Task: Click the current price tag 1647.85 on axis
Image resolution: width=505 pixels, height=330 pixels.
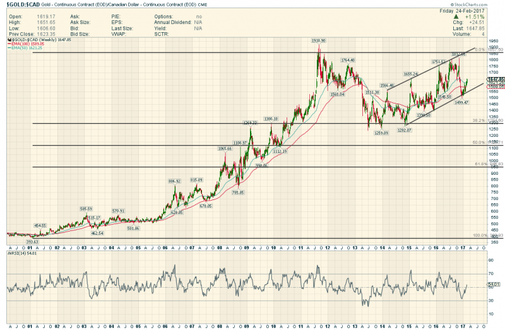Action: pos(496,80)
